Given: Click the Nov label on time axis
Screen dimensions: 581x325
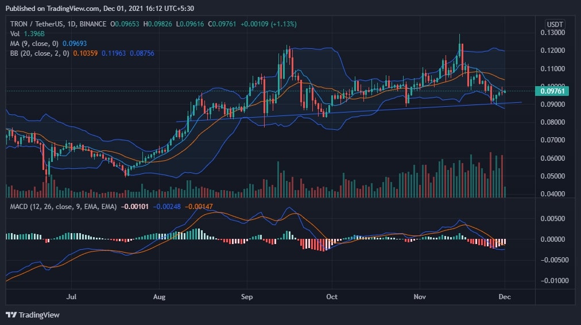Looking at the screenshot, I should point(420,297).
